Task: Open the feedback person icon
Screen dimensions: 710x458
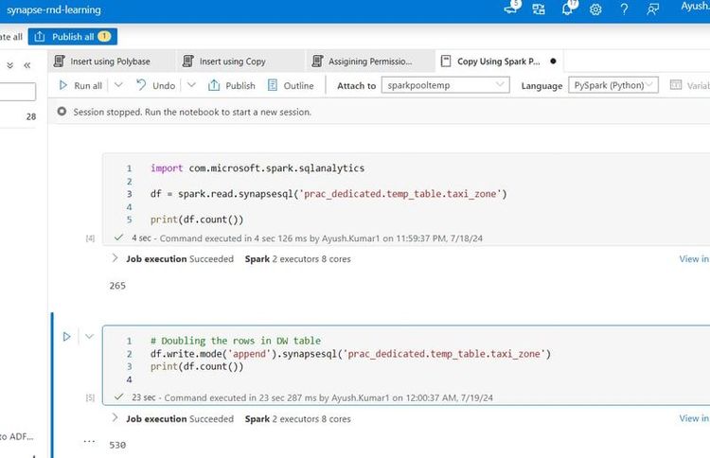Action: pos(652,9)
